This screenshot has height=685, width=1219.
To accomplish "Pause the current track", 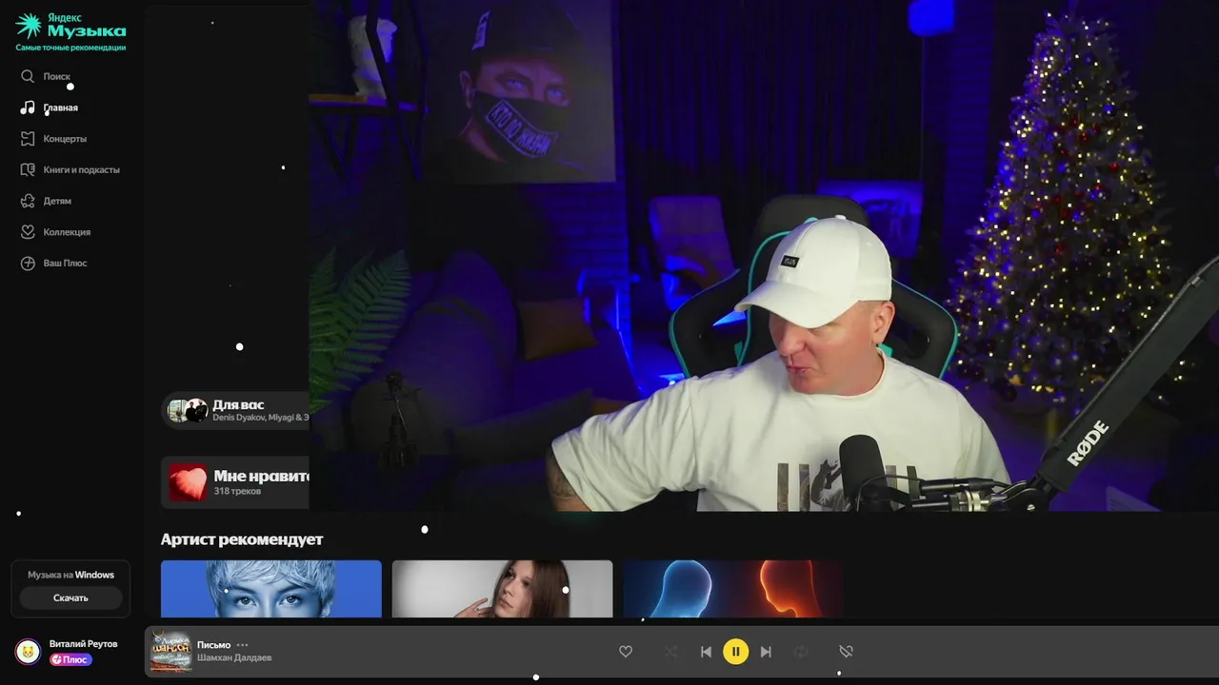I will pos(735,652).
